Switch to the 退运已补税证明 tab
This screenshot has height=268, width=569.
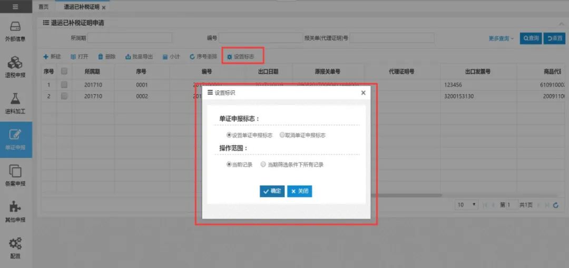(81, 7)
